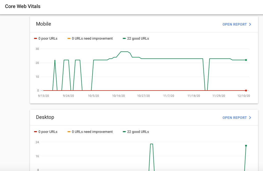Click the red poor URLs legend marker in Mobile

(35, 39)
